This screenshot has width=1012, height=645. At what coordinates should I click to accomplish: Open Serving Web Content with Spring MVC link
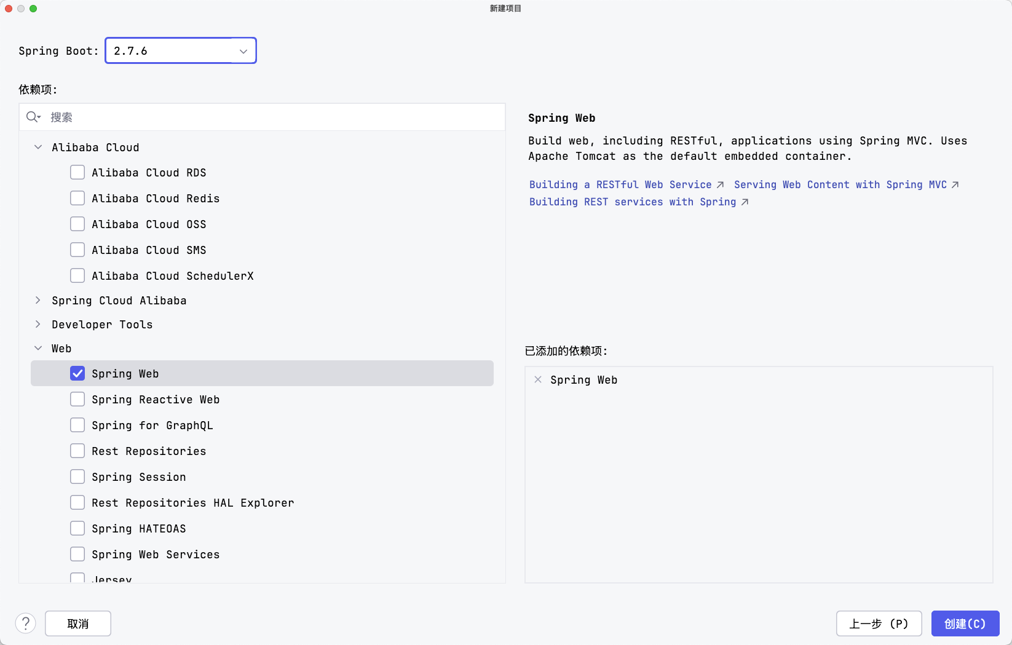(x=846, y=184)
